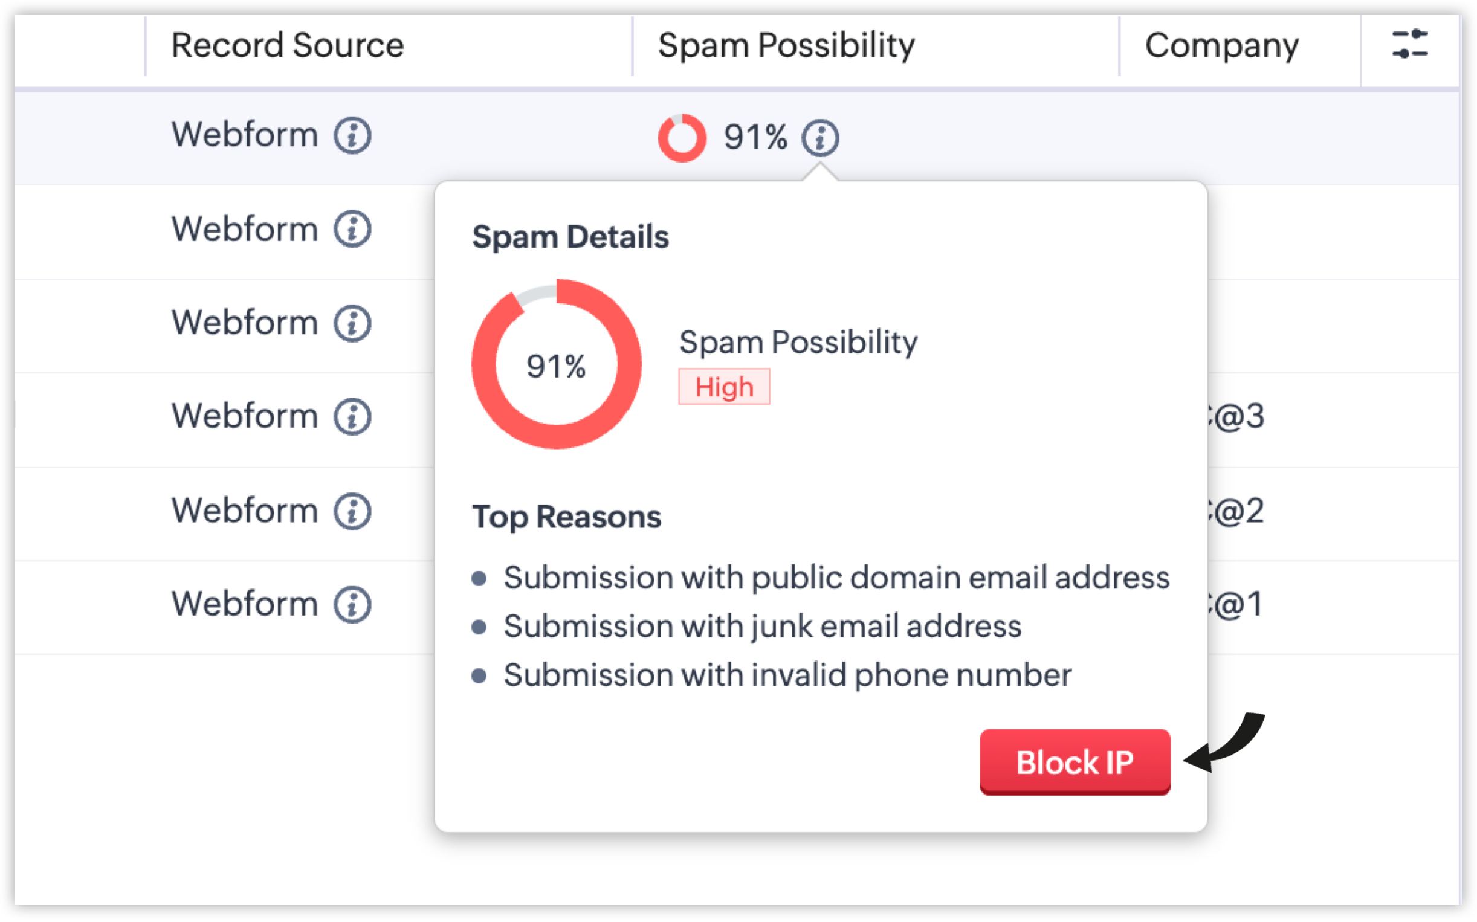
Task: Open info icon beside first Webform row
Action: (352, 135)
